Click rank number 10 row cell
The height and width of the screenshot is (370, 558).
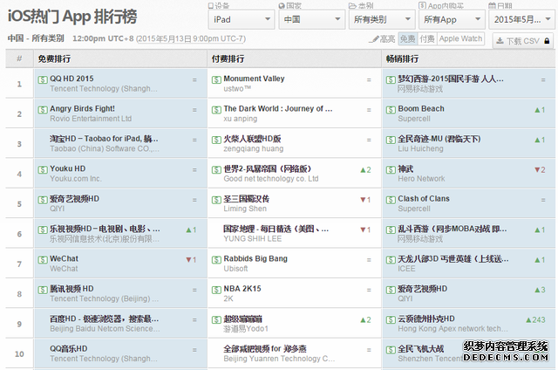coord(19,354)
